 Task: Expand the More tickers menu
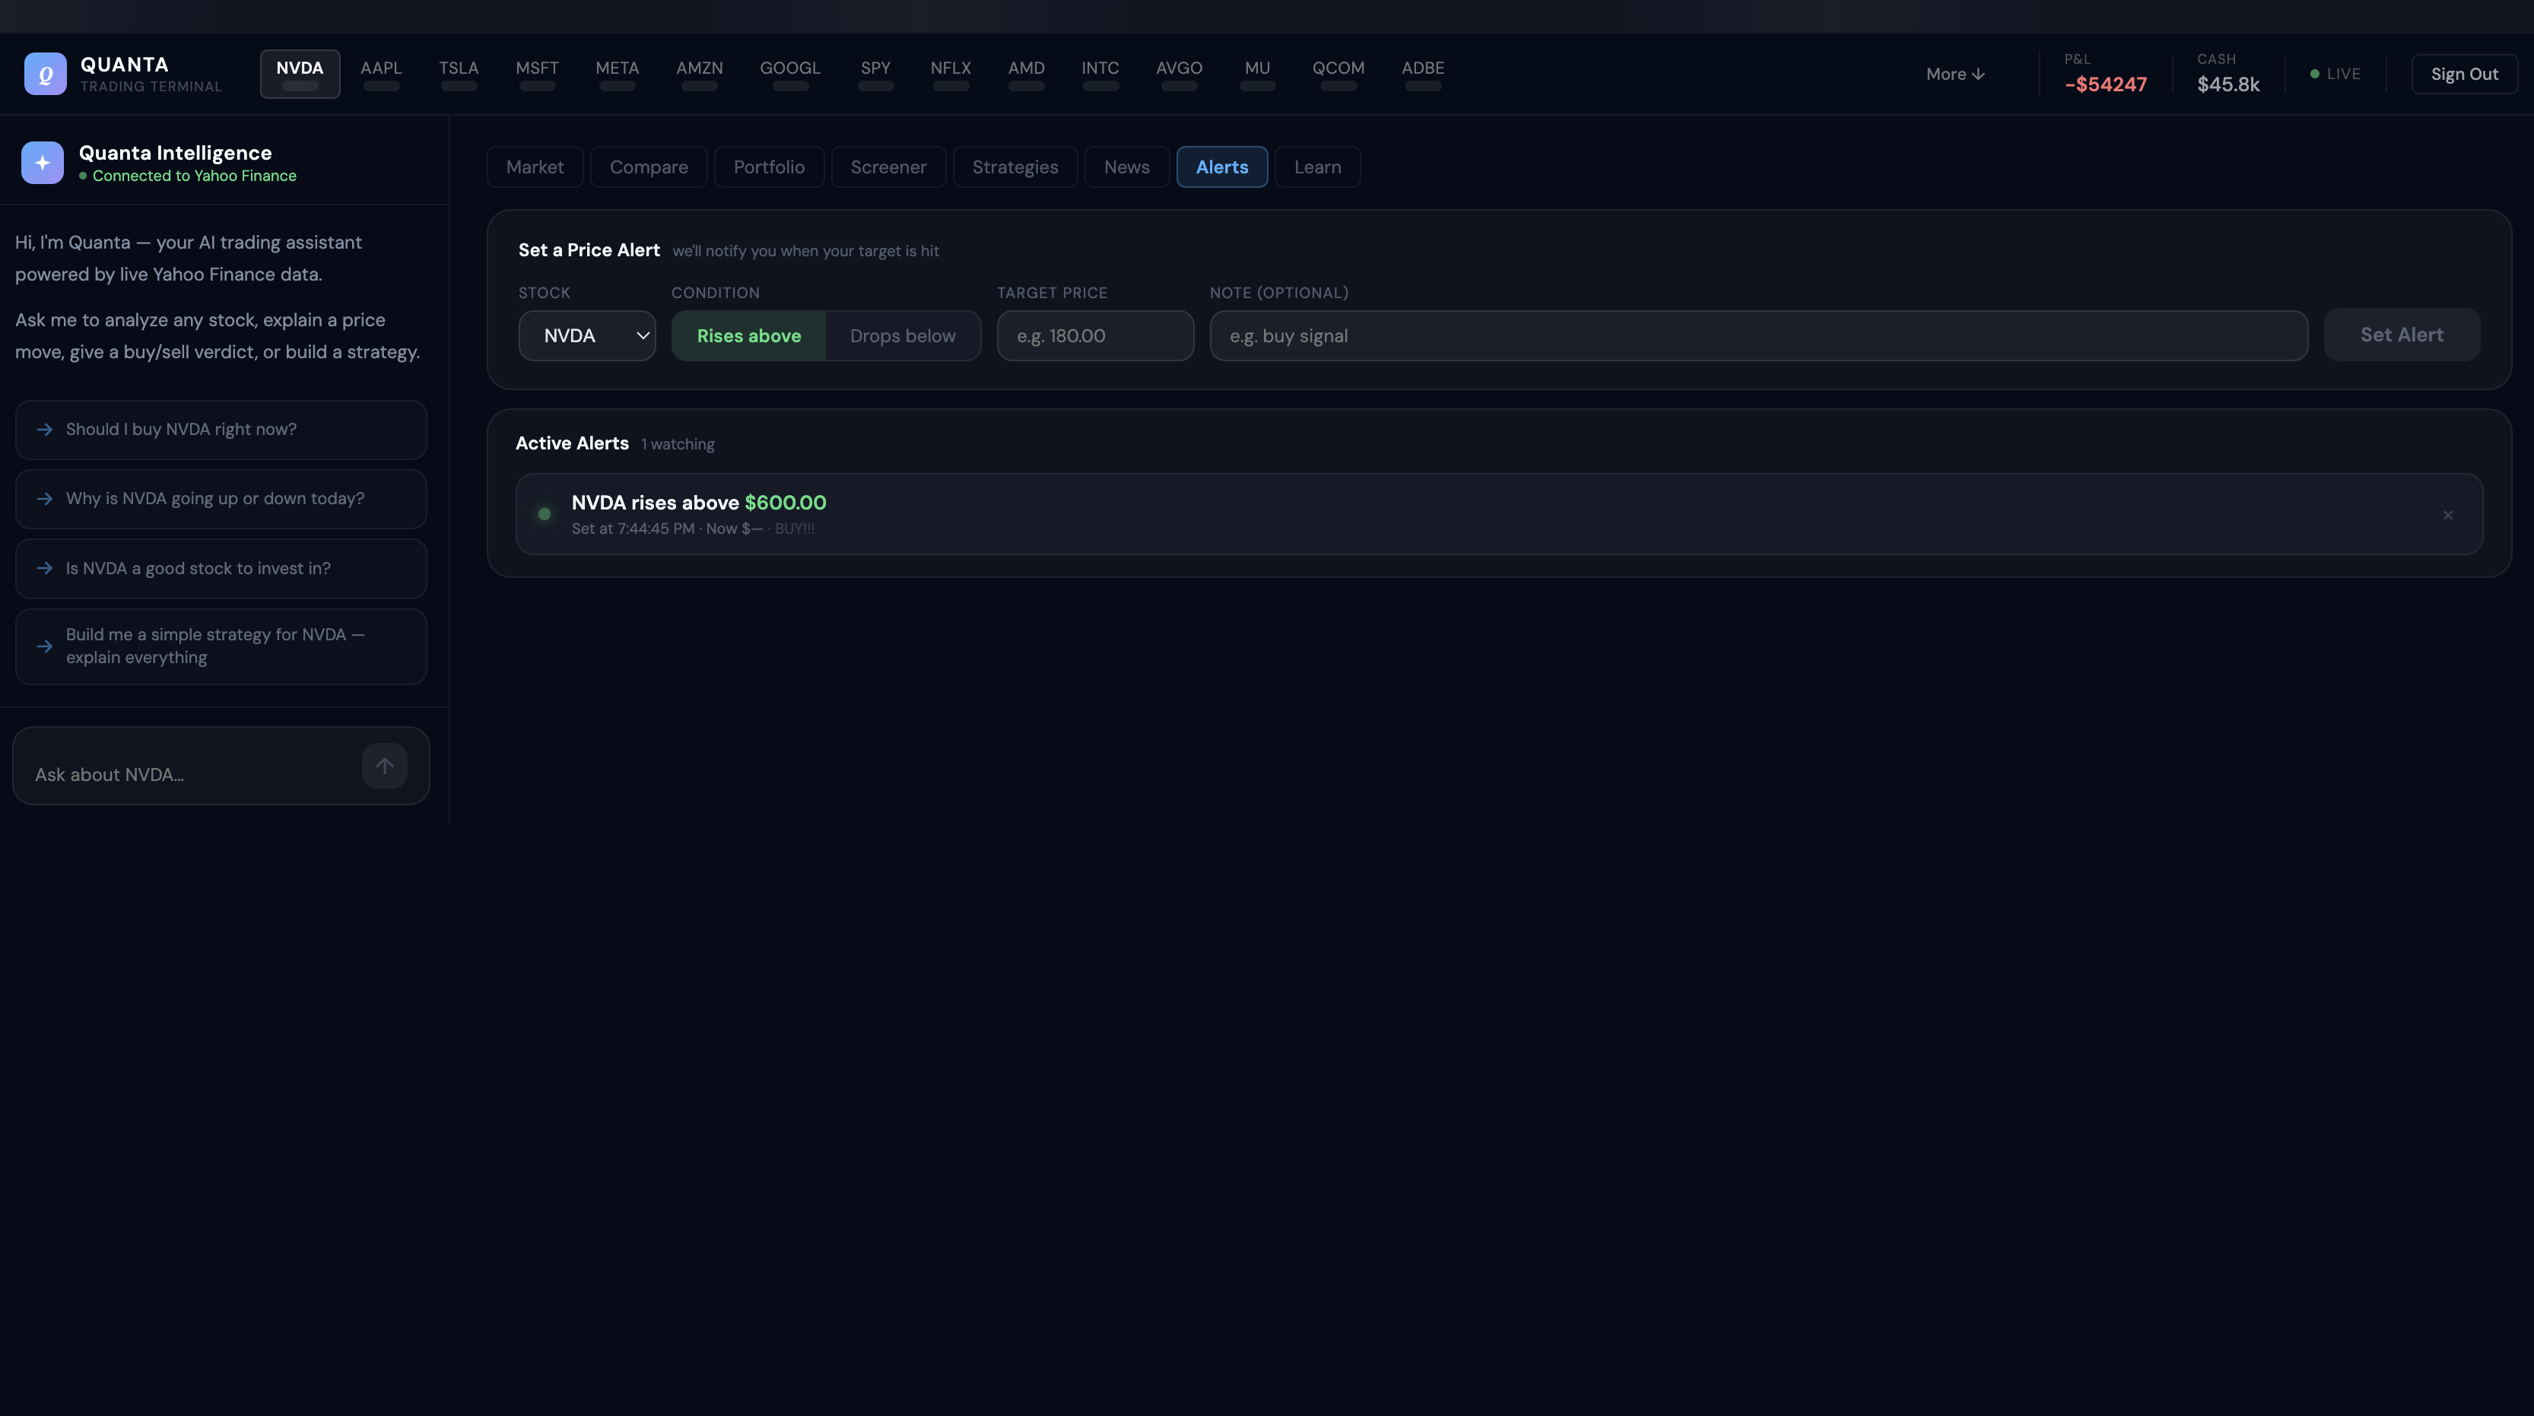1954,74
